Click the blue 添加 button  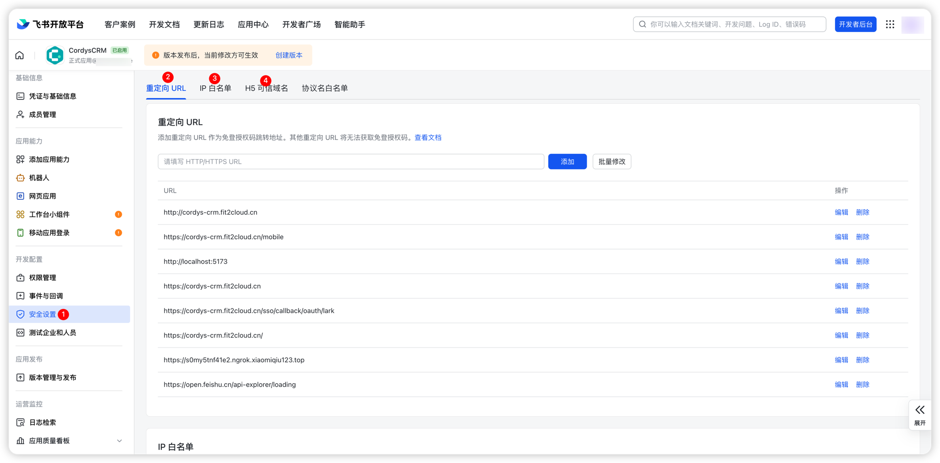click(567, 162)
